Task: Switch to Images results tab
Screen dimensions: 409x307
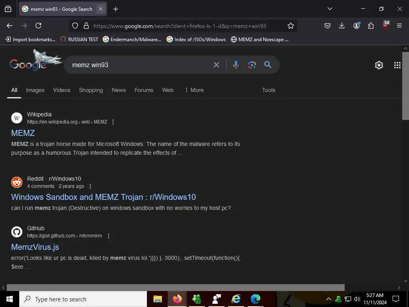Action: click(35, 90)
